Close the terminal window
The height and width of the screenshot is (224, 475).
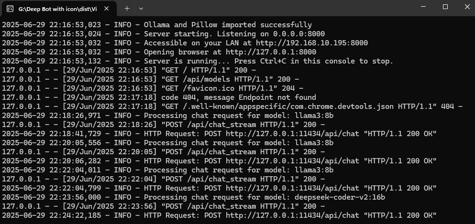[x=467, y=7]
